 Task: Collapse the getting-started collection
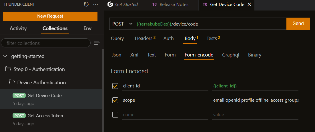tap(5, 56)
